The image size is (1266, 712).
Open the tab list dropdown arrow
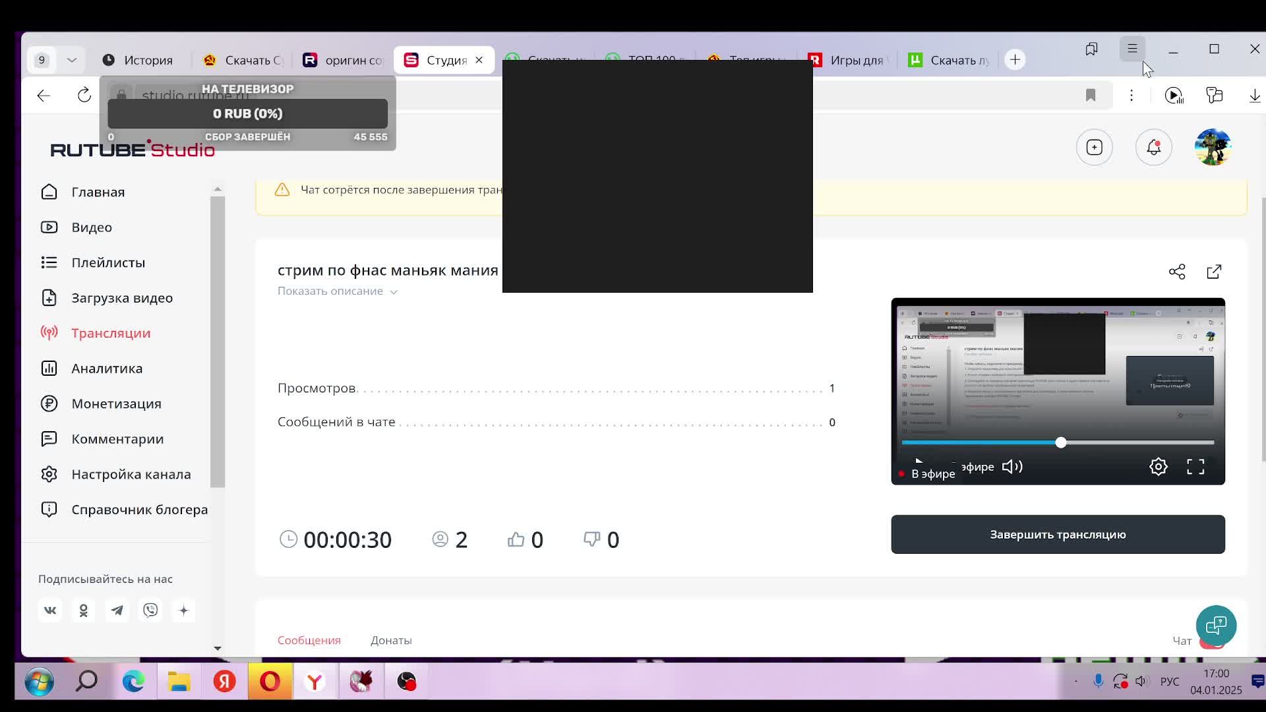coord(72,60)
